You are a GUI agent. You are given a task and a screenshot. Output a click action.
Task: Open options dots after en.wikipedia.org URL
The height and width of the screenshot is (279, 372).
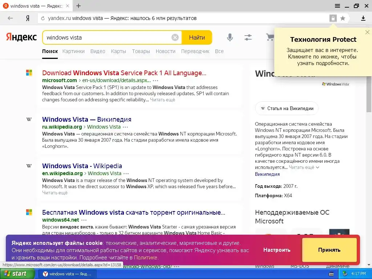[x=126, y=174]
